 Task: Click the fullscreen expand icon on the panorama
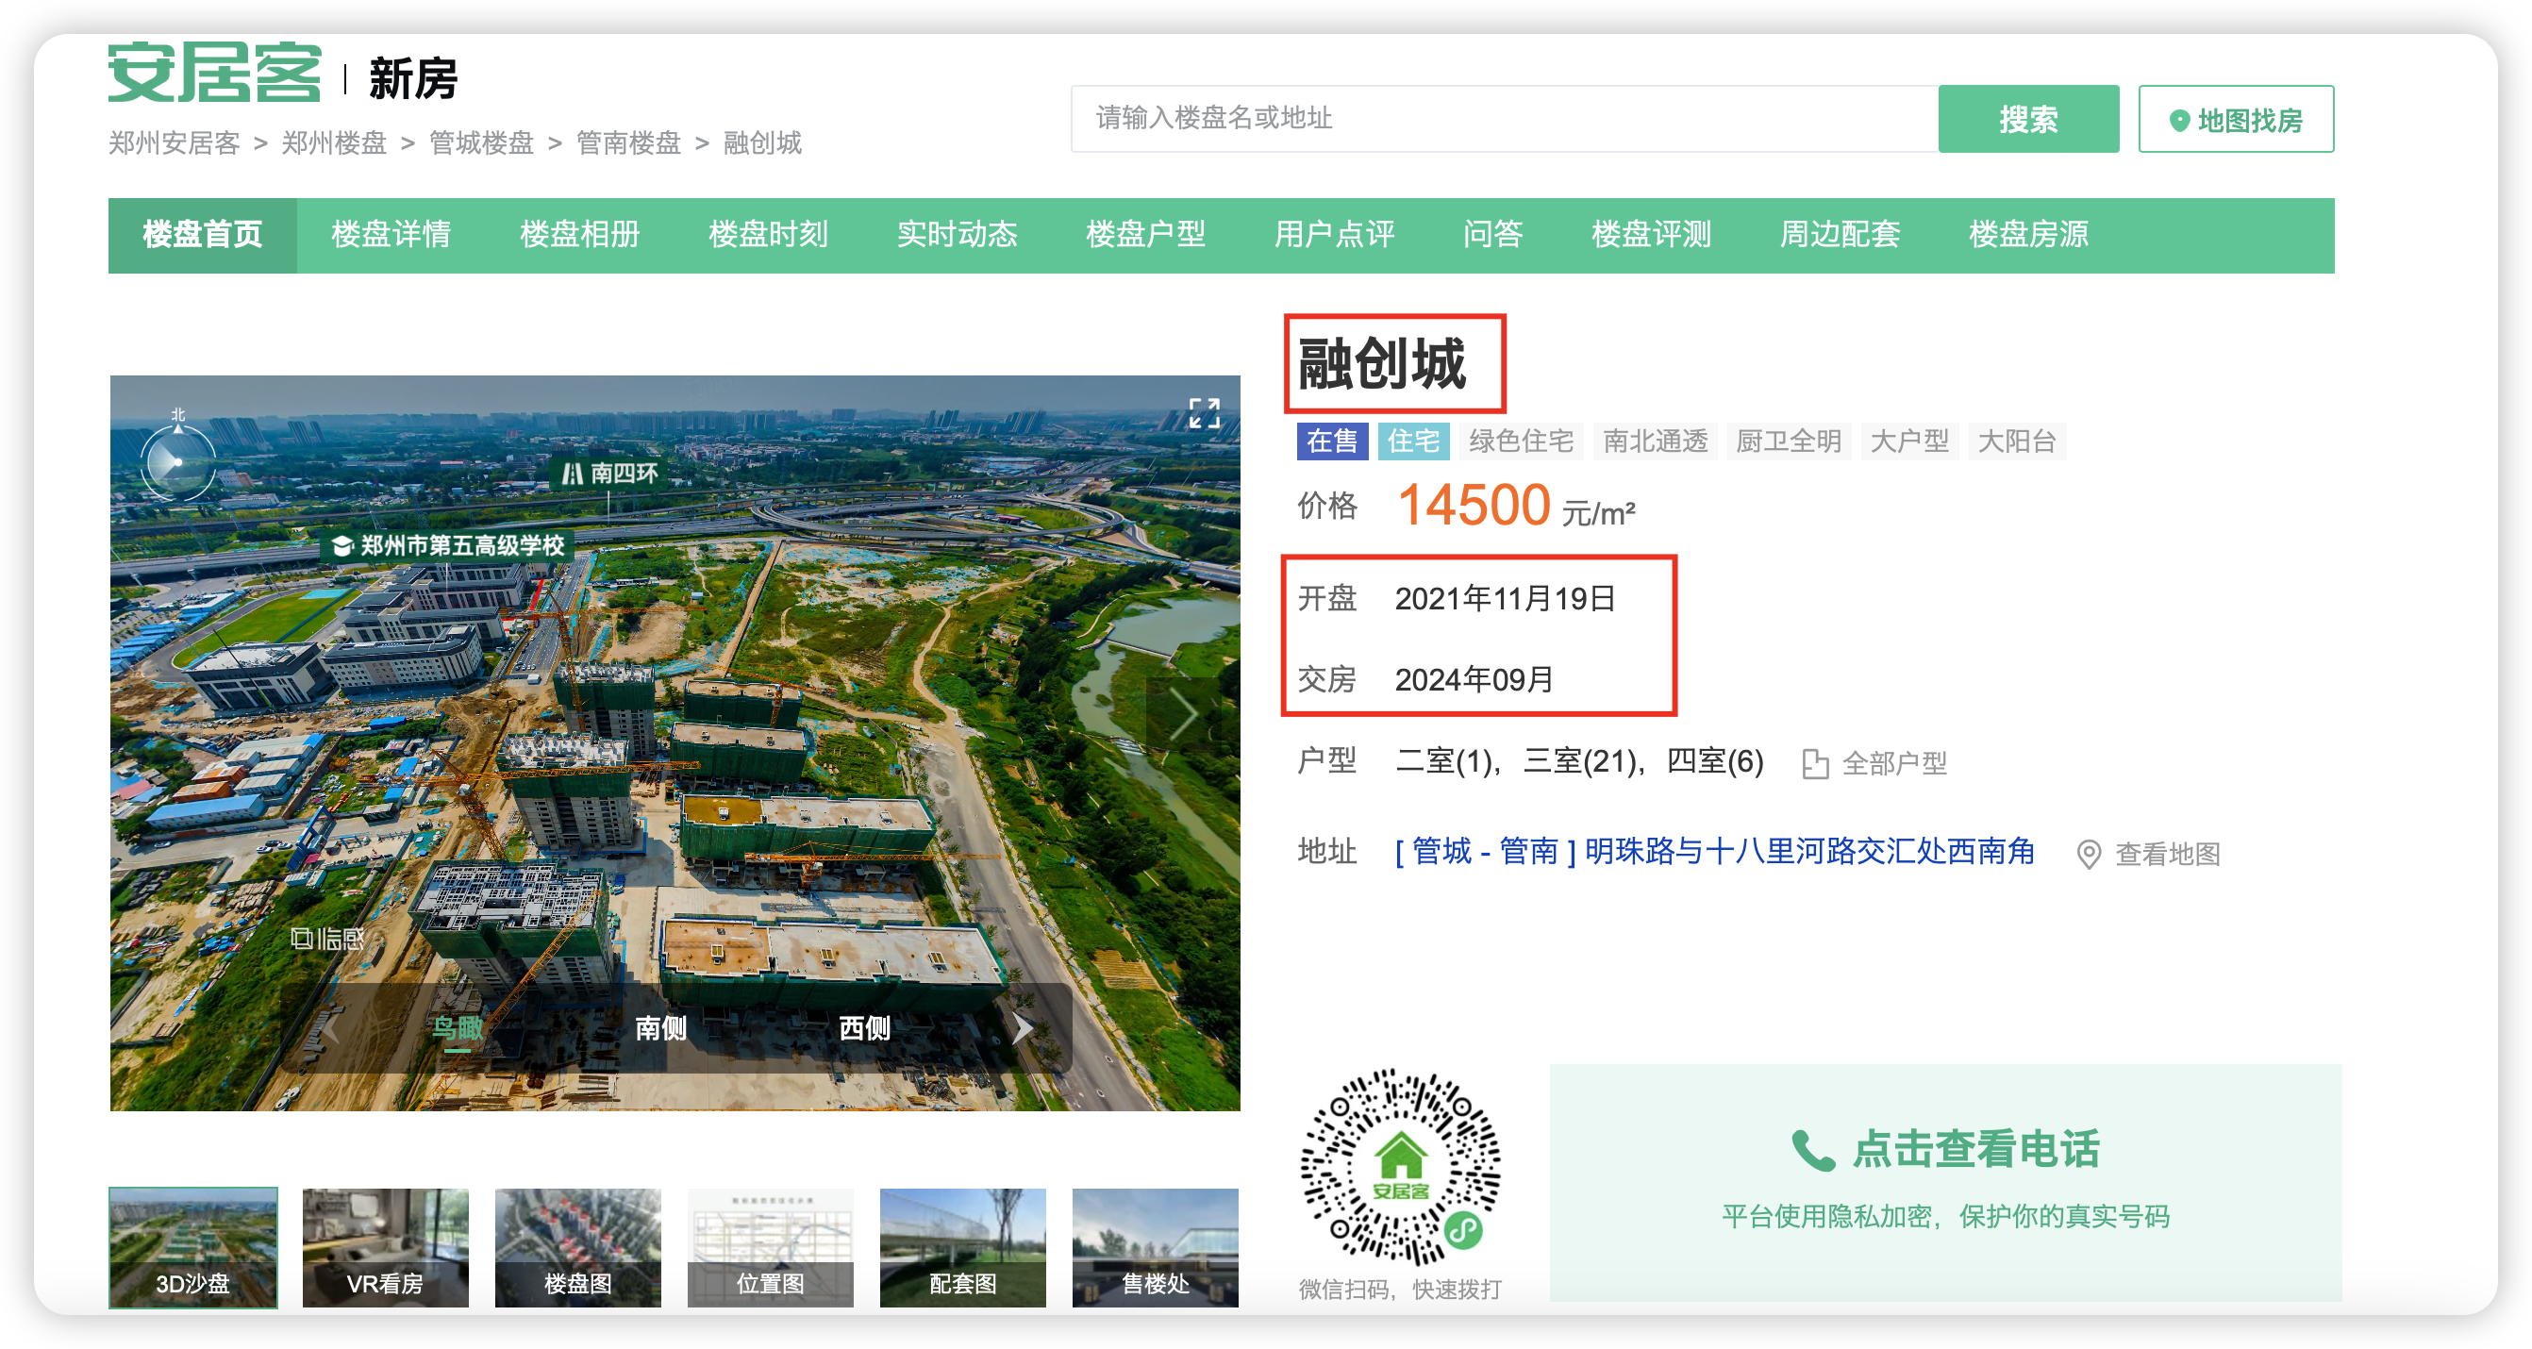tap(1203, 413)
